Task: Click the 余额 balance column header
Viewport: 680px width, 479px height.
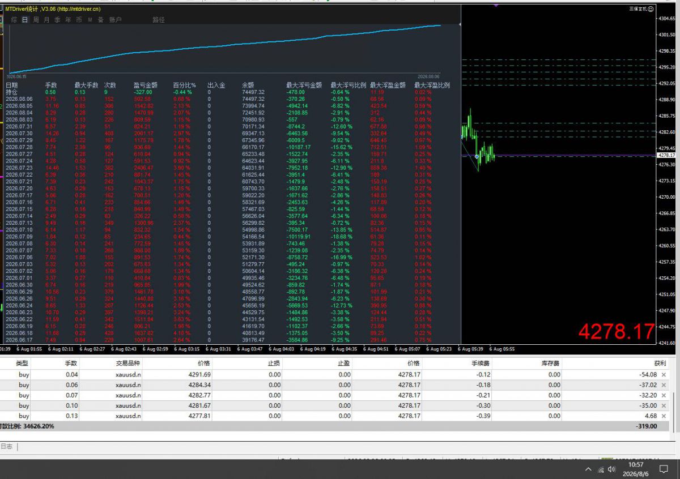Action: (x=248, y=85)
